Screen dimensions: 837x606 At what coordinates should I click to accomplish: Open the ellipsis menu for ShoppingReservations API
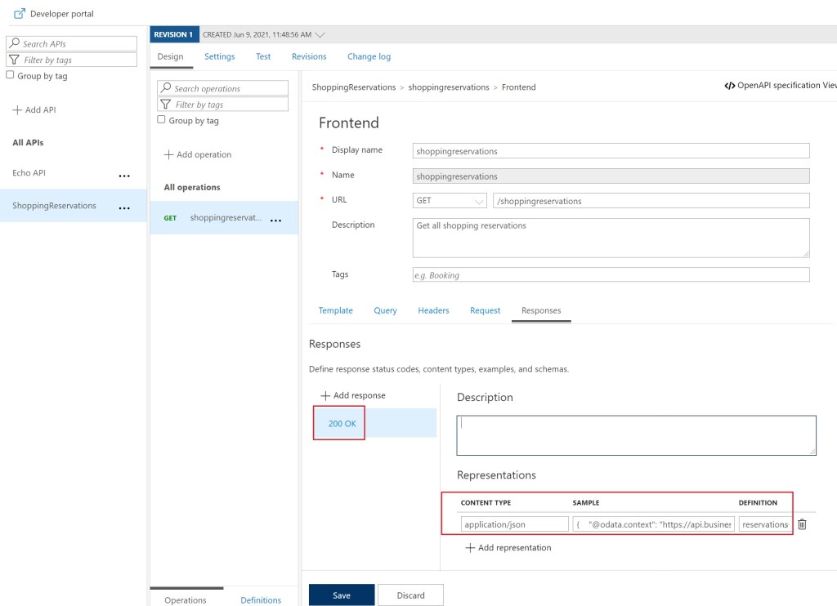[124, 207]
